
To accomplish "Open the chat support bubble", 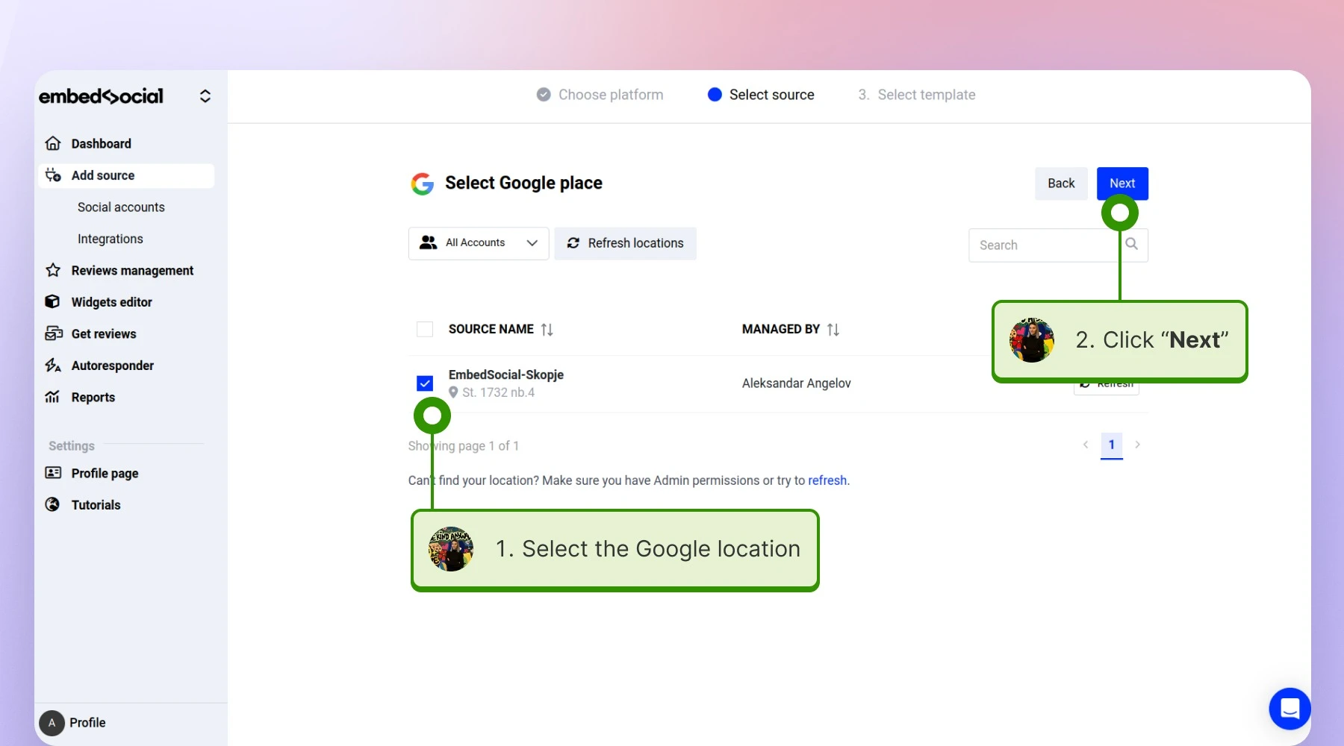I will (1289, 709).
